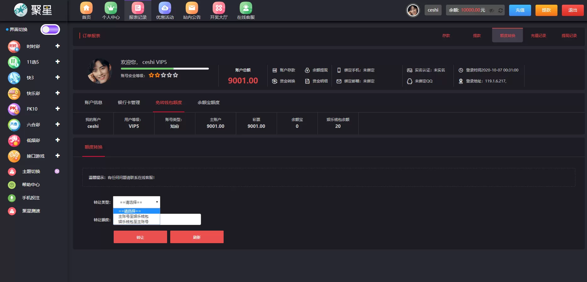Image resolution: width=587 pixels, height=282 pixels.
Task: Click the red 转让 button
Action: pos(140,237)
